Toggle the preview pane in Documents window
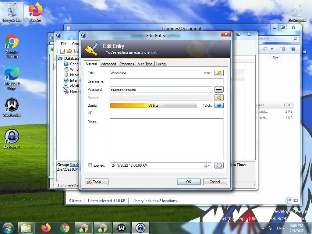This screenshot has height=234, width=312. click(x=282, y=49)
